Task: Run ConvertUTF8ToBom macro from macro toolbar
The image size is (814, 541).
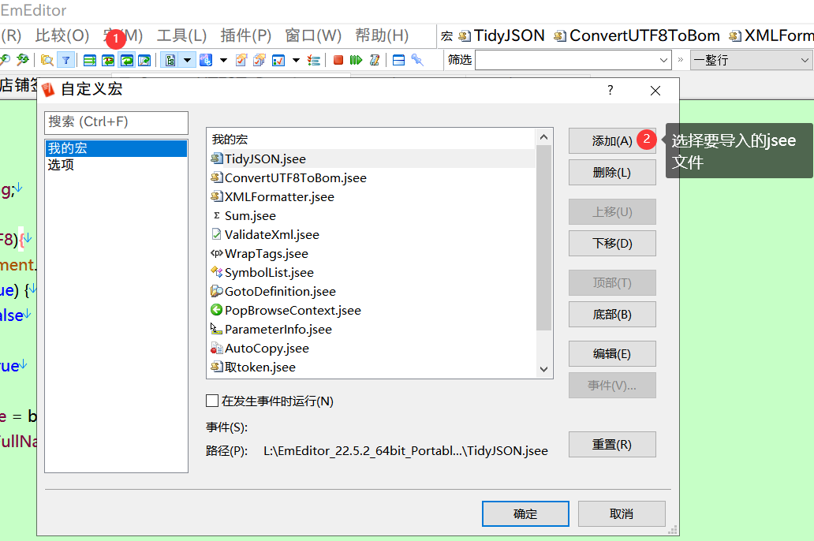Action: tap(637, 35)
